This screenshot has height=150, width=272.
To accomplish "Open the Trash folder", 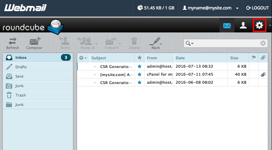I will [x=20, y=95].
